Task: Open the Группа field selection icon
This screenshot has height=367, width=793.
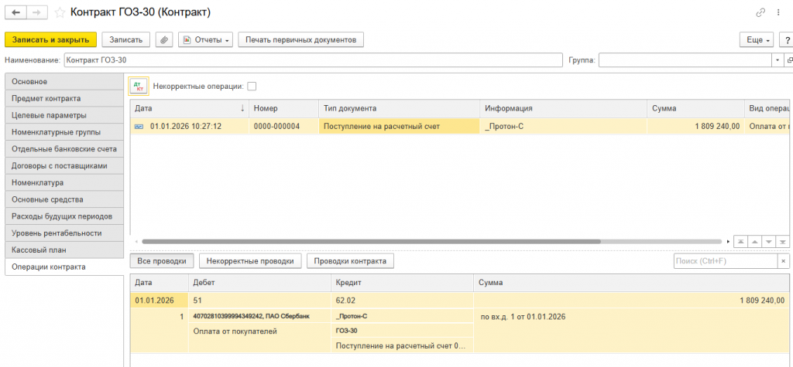Action: coord(788,60)
